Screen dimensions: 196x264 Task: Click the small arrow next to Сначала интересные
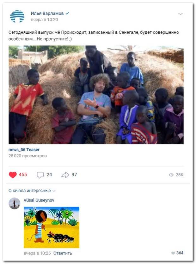pyautogui.click(x=54, y=191)
